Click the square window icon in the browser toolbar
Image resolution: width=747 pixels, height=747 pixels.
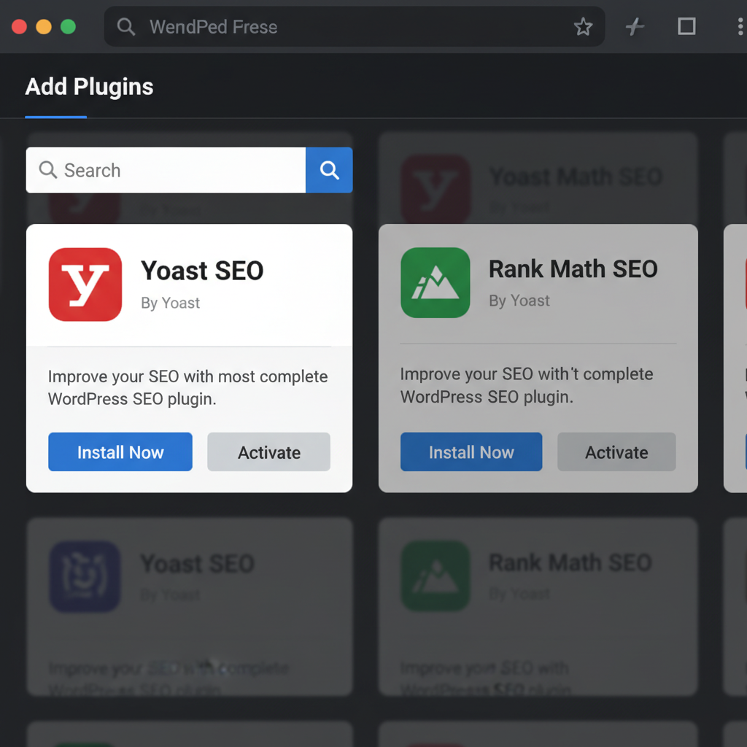pos(686,26)
